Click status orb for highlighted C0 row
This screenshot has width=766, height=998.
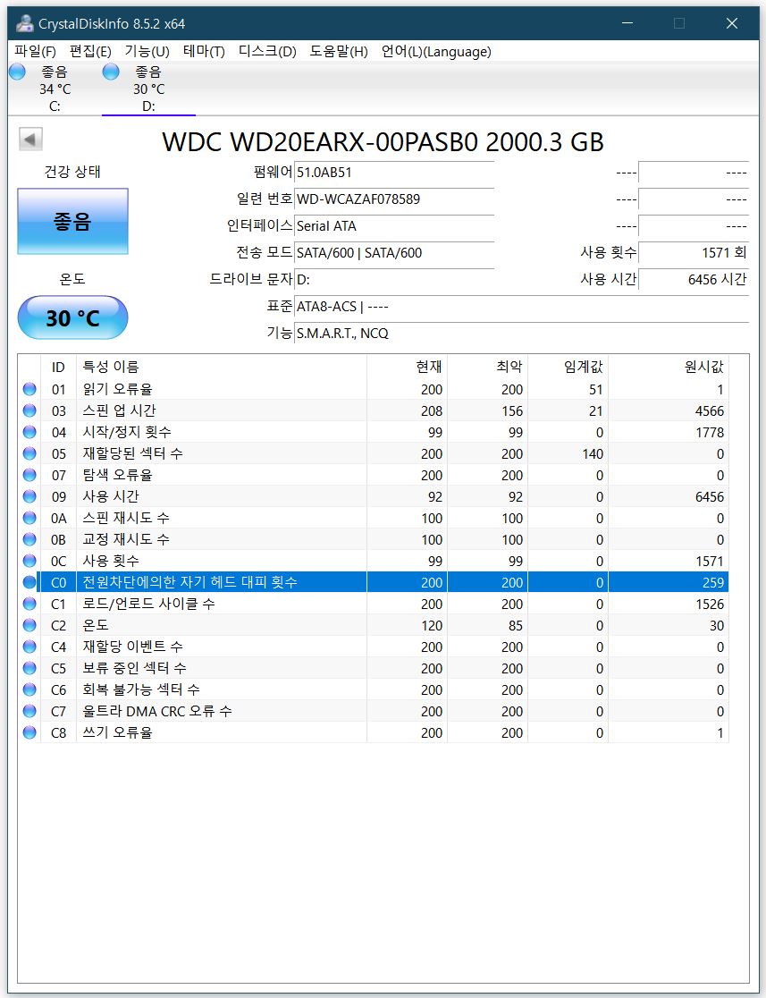29,582
